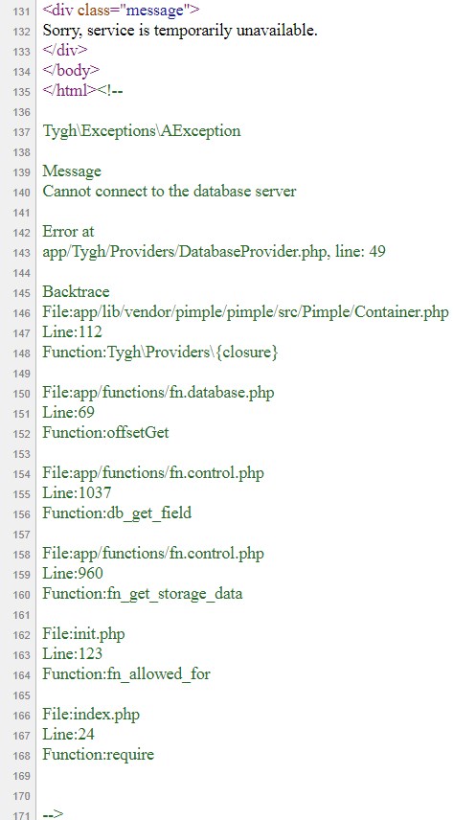Screen dimensions: 453x820
Task: Click the fn.database.php file path
Action: click(158, 392)
